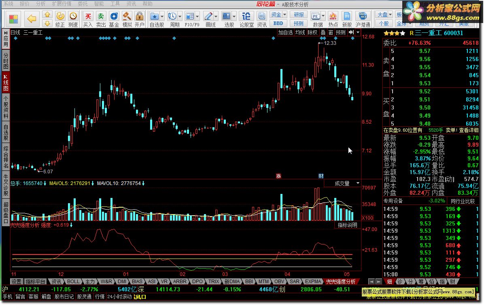Click the 选股 stock screener icon
The height and width of the screenshot is (305, 484).
point(227,16)
